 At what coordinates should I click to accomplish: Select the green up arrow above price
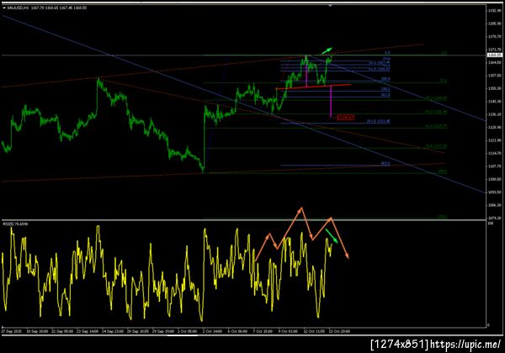(327, 50)
